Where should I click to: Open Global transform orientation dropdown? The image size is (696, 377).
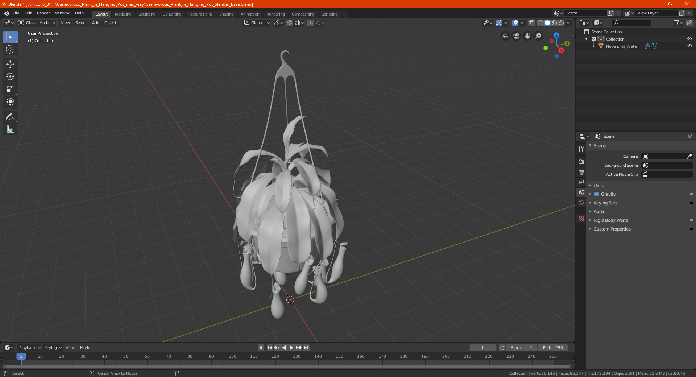coord(257,23)
